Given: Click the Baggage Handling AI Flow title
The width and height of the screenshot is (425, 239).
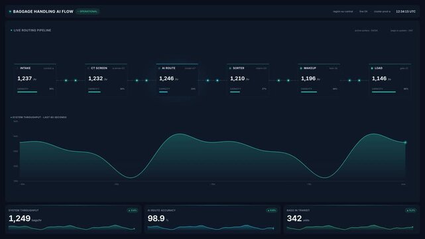Looking at the screenshot, I should [x=43, y=12].
